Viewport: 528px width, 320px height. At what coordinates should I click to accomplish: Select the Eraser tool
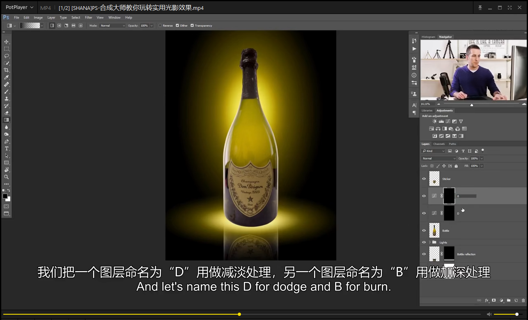pos(7,113)
